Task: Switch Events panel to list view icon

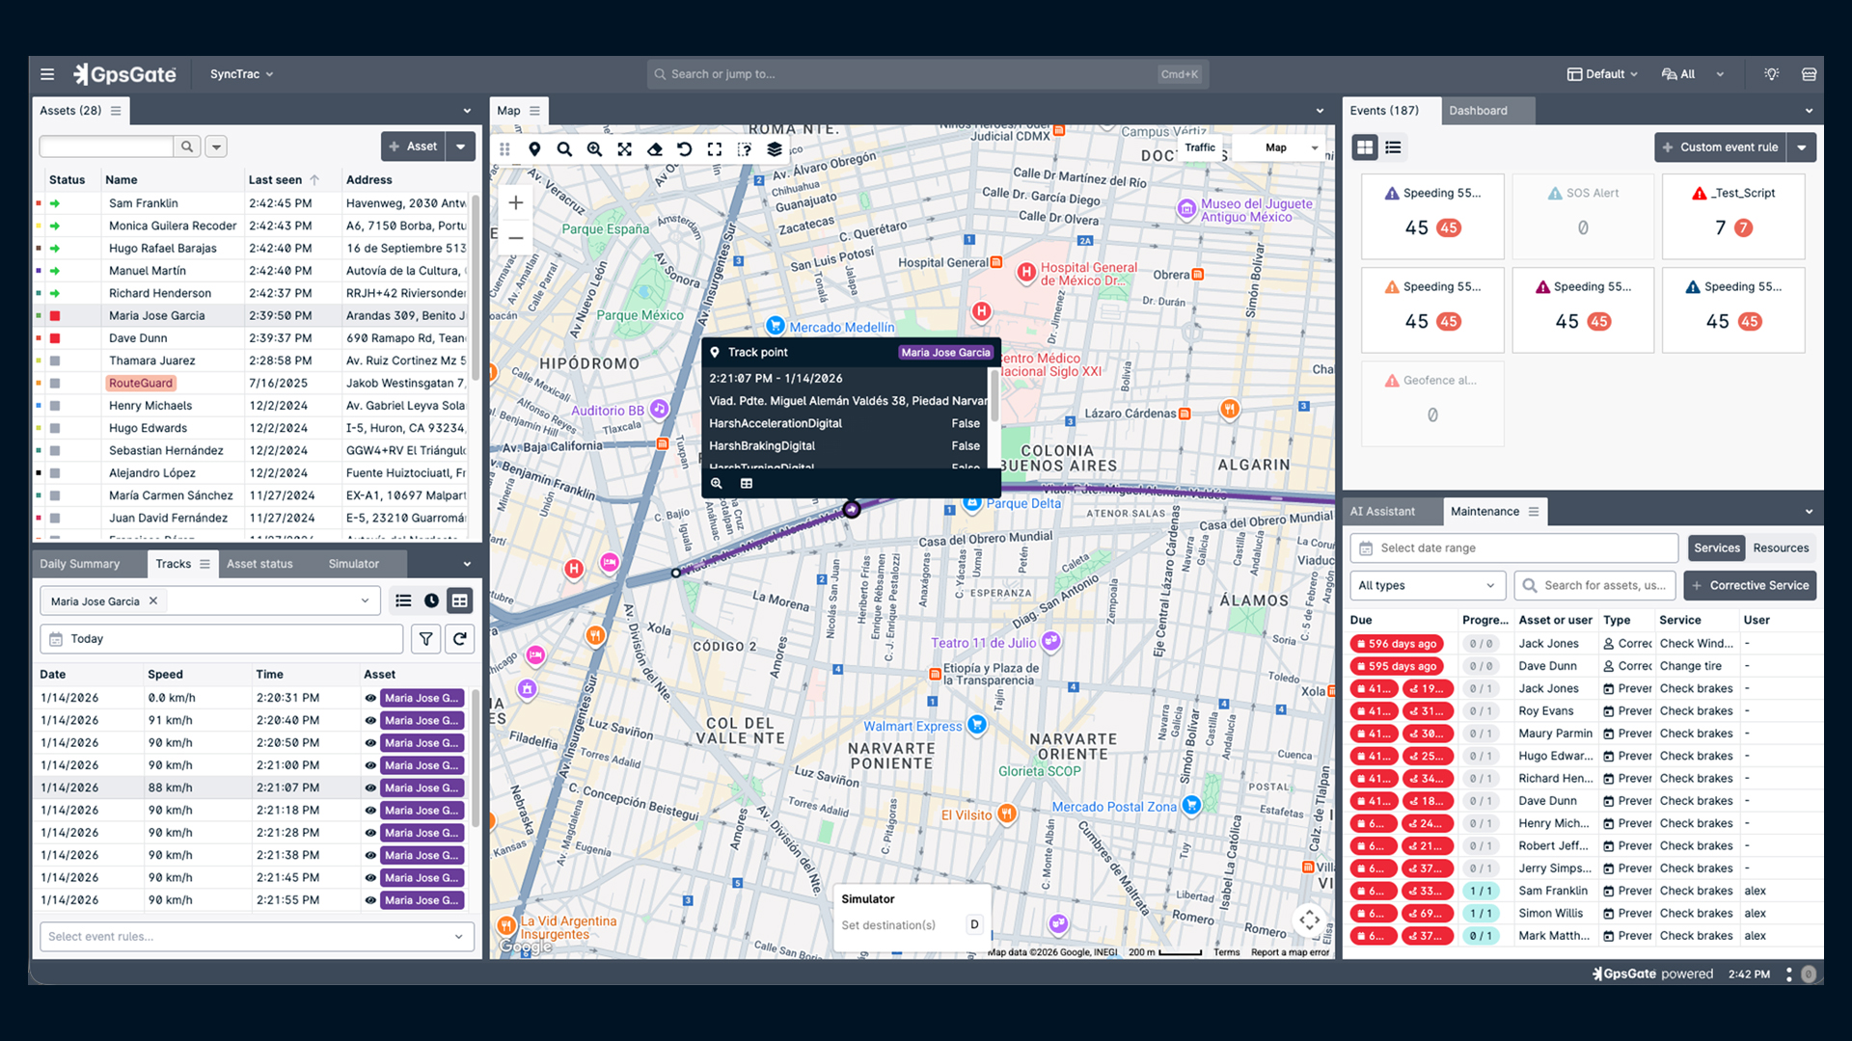Action: [x=1393, y=147]
